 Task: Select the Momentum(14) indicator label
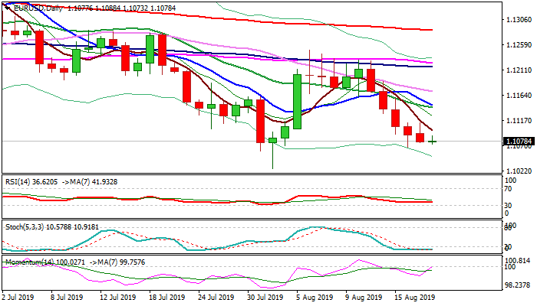[x=29, y=262]
